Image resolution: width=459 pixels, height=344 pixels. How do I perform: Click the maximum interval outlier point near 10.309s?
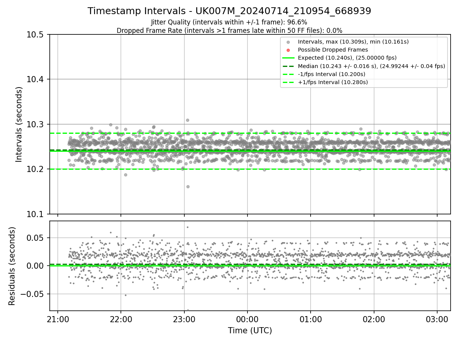coord(187,120)
